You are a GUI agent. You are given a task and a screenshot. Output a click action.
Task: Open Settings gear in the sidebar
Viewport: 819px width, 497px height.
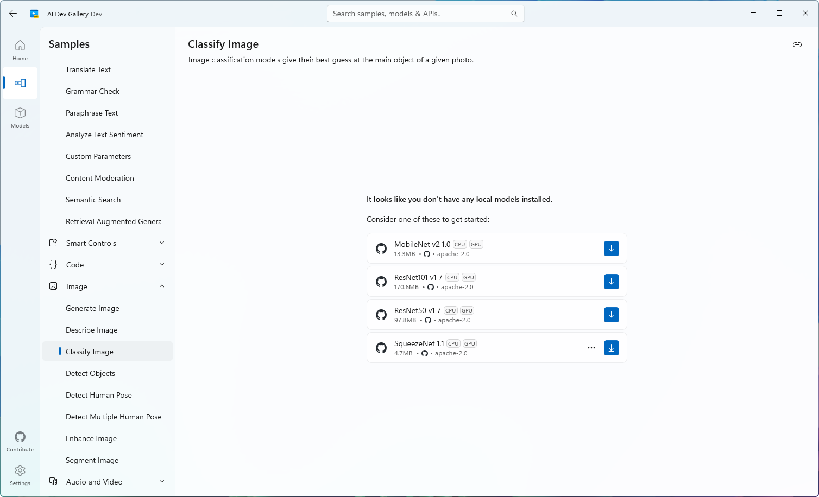[20, 475]
